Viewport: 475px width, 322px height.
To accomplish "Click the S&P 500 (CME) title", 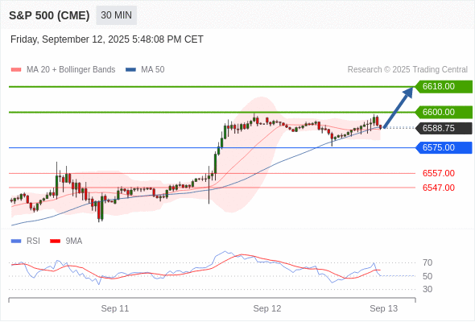I will click(49, 15).
